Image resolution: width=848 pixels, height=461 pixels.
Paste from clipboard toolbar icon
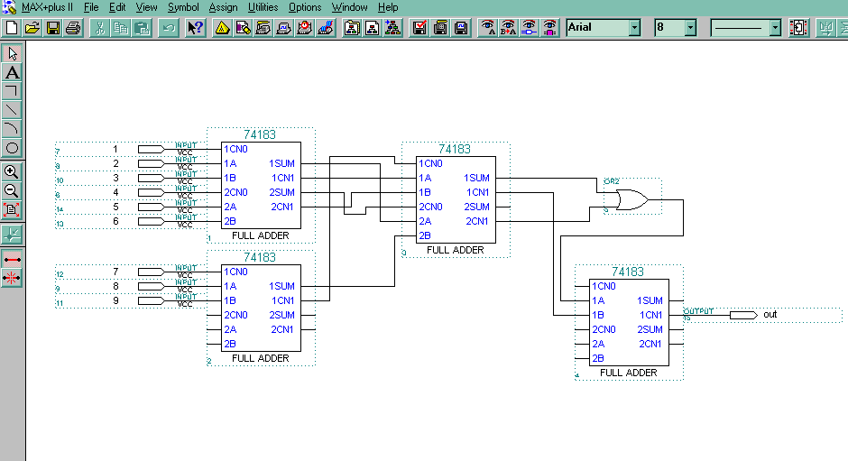pyautogui.click(x=142, y=28)
